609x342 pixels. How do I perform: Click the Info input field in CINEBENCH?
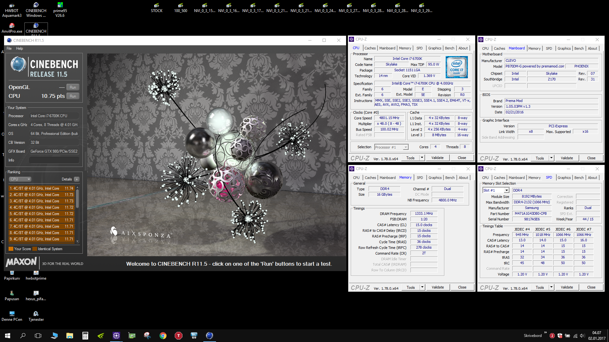[54, 160]
